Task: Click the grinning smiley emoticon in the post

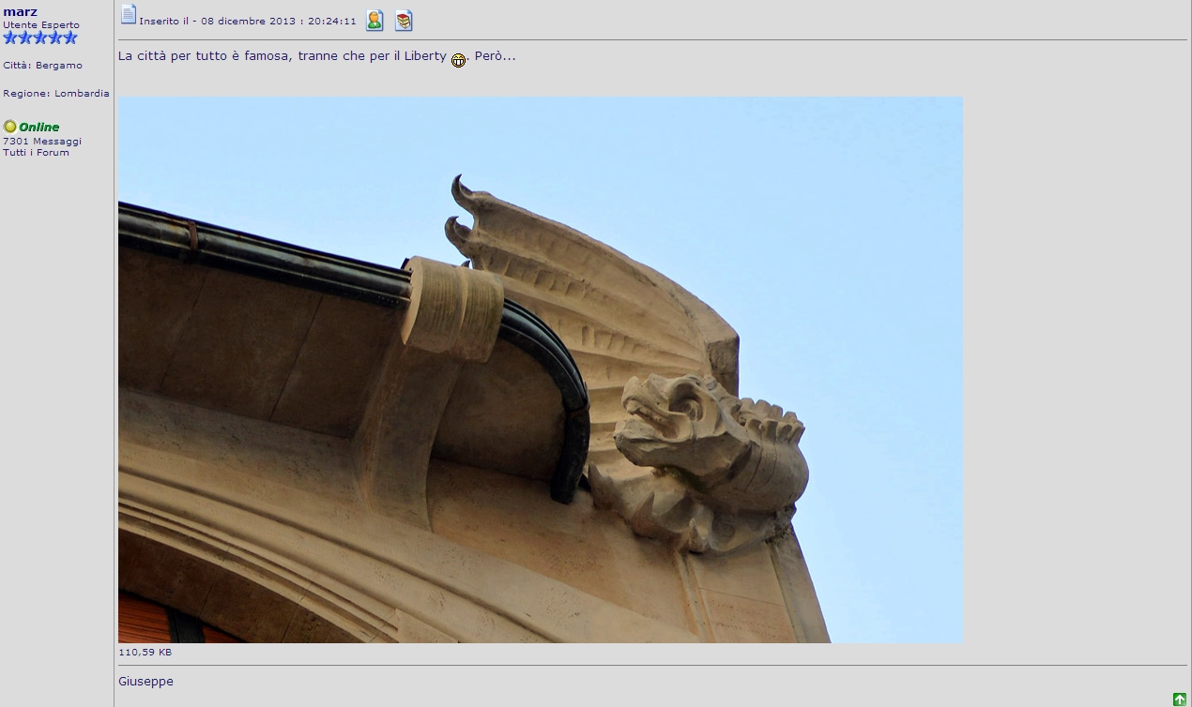Action: tap(458, 60)
